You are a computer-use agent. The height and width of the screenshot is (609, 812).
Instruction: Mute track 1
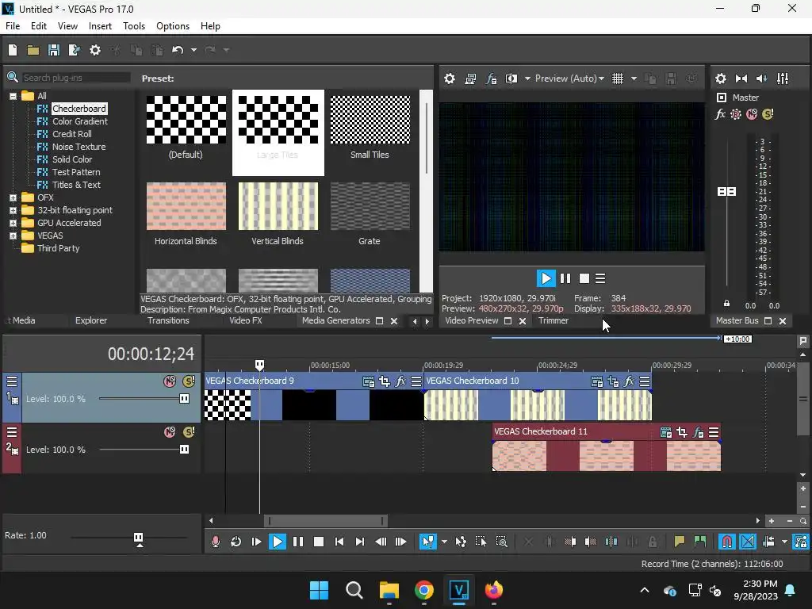tap(170, 381)
